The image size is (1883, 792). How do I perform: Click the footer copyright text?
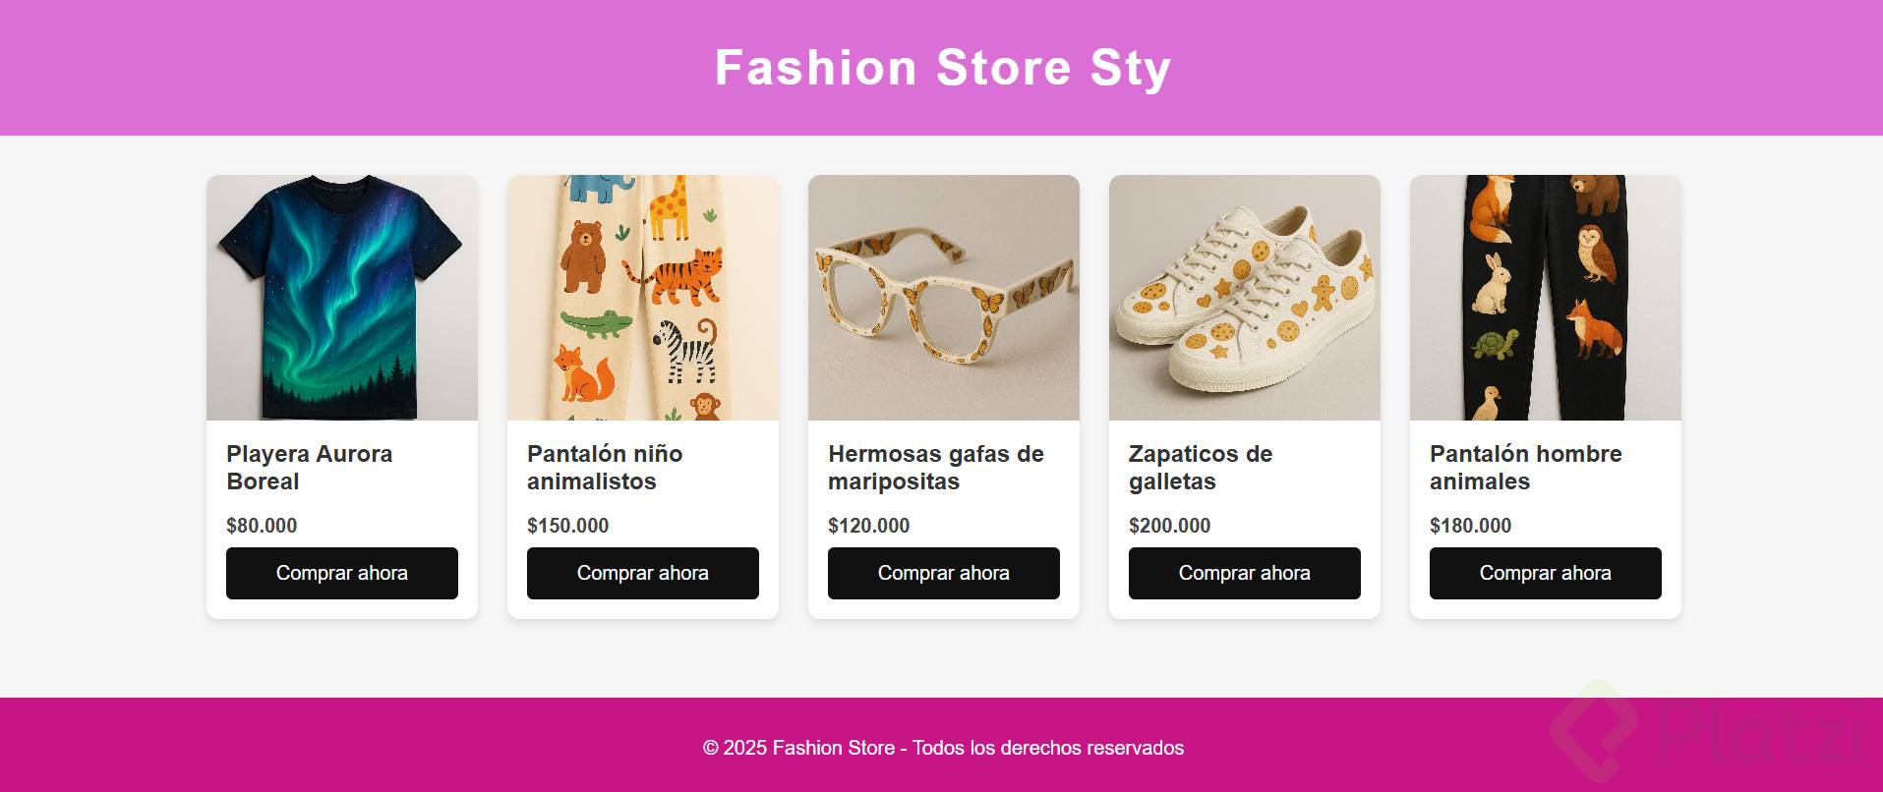click(x=943, y=748)
